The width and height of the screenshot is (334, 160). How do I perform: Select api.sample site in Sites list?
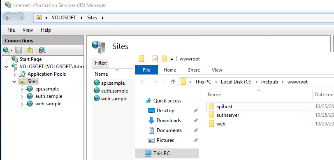[x=113, y=83]
